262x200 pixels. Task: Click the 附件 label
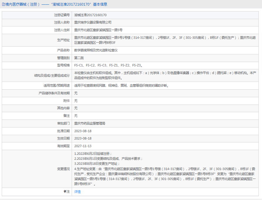66,101
